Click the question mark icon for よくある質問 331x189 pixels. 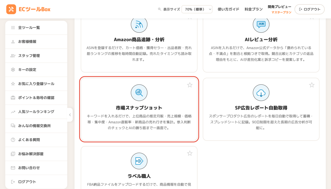coord(13,140)
